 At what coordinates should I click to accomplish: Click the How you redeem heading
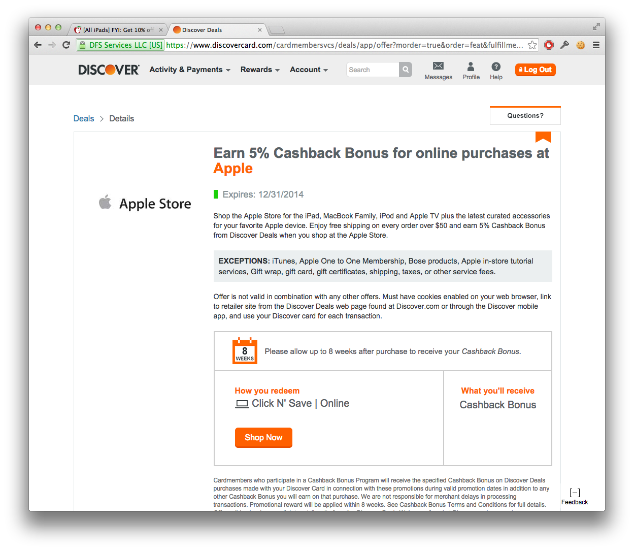(x=267, y=391)
